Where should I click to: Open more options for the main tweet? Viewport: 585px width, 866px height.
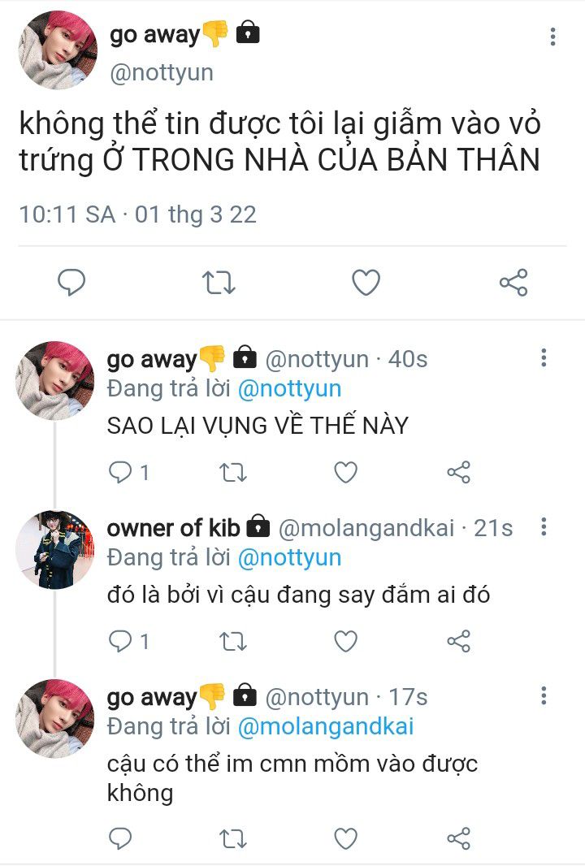click(x=552, y=37)
